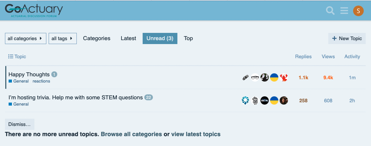Screen dimensions: 371x146
Task: Follow the Browse all categories link
Action: (131, 134)
